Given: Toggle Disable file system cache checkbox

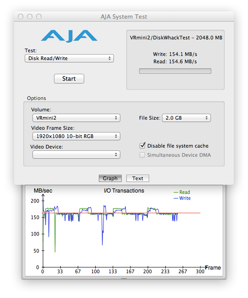Looking at the screenshot, I should (x=142, y=146).
